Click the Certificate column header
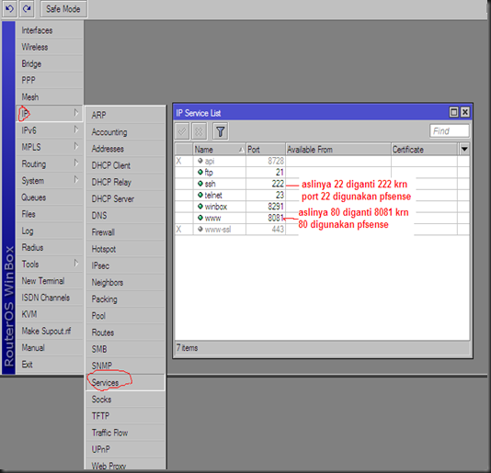491x473 pixels. (424, 150)
